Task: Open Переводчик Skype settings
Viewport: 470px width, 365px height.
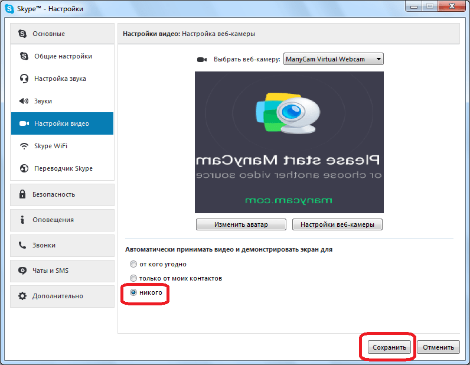Action: point(63,168)
